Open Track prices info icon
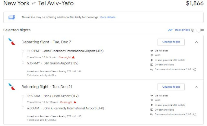The width and height of the screenshot is (207, 126). click(193, 30)
